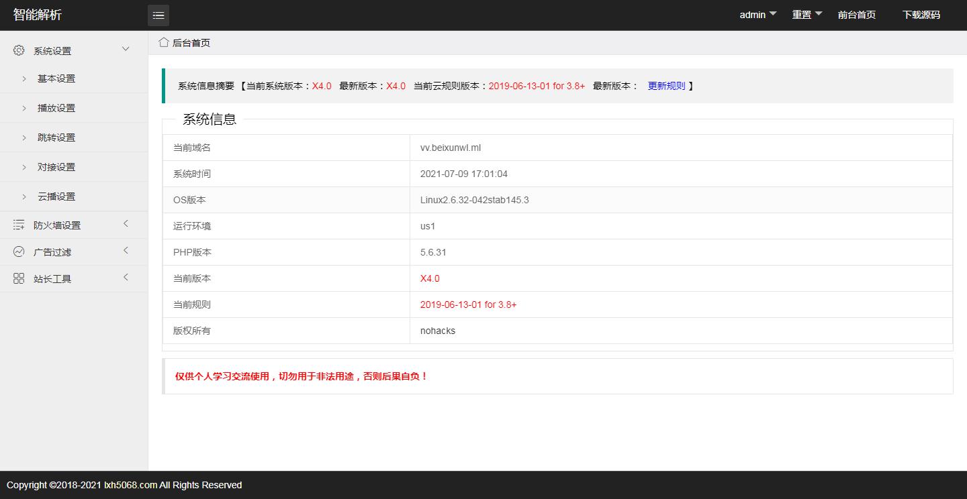Select the 广告过滤 circle icon

click(18, 251)
